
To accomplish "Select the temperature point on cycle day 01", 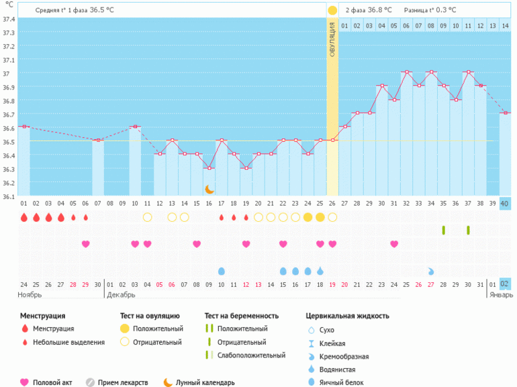I will coord(23,126).
